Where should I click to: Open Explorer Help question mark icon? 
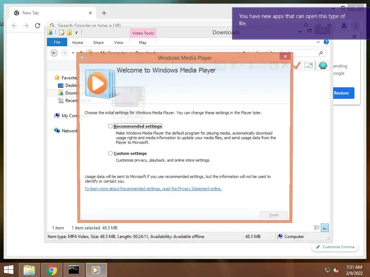coord(326,42)
